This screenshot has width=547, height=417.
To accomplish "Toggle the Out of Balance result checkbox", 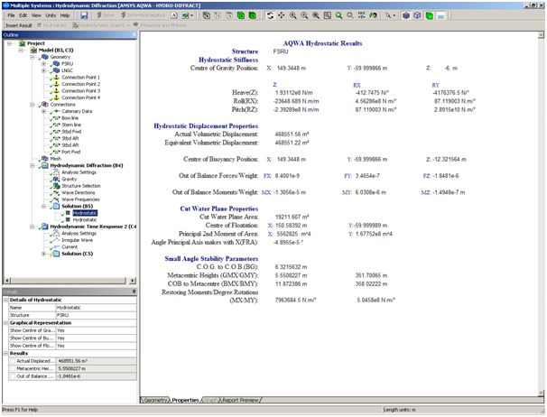I will click(11, 375).
